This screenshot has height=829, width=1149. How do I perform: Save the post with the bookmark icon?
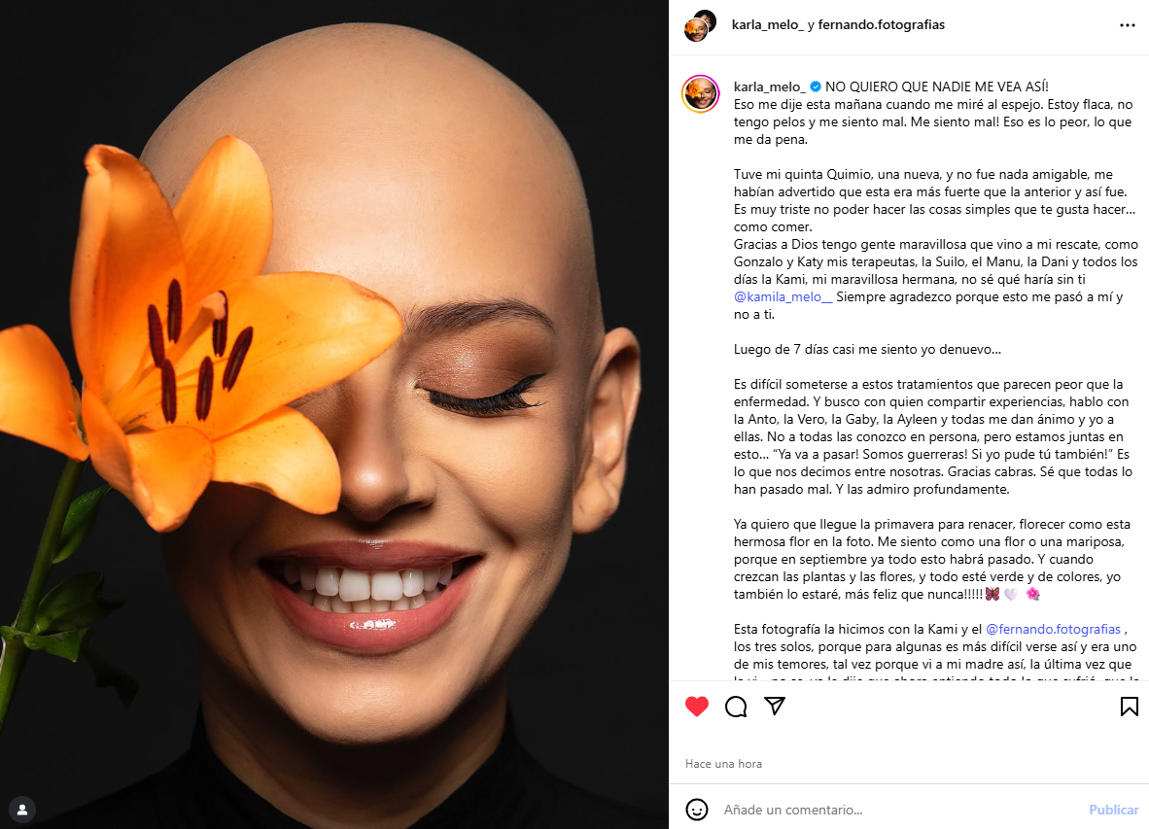tap(1130, 706)
